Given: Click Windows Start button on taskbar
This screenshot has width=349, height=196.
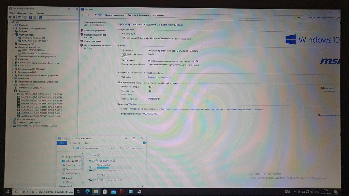Looking at the screenshot, I should (8, 191).
